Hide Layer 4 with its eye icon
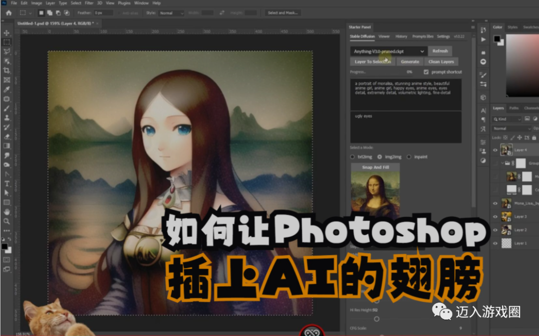This screenshot has width=539, height=336. pos(495,150)
